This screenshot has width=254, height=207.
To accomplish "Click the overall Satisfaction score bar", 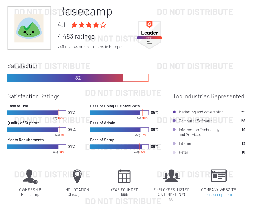I will point(78,78).
